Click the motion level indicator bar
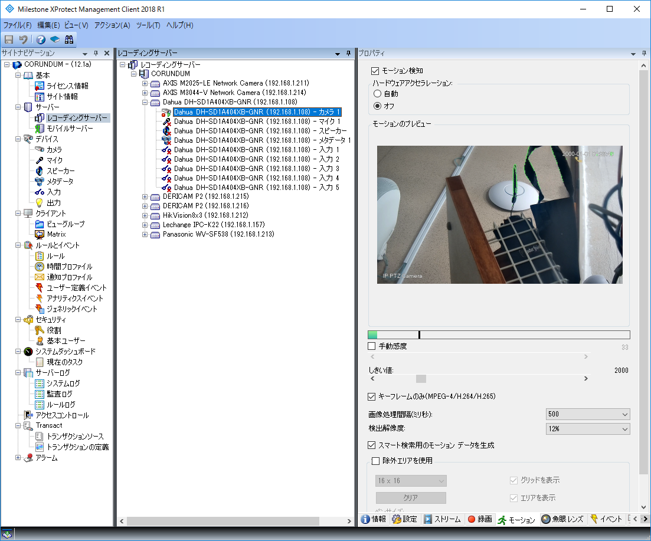The image size is (651, 541). [x=499, y=335]
